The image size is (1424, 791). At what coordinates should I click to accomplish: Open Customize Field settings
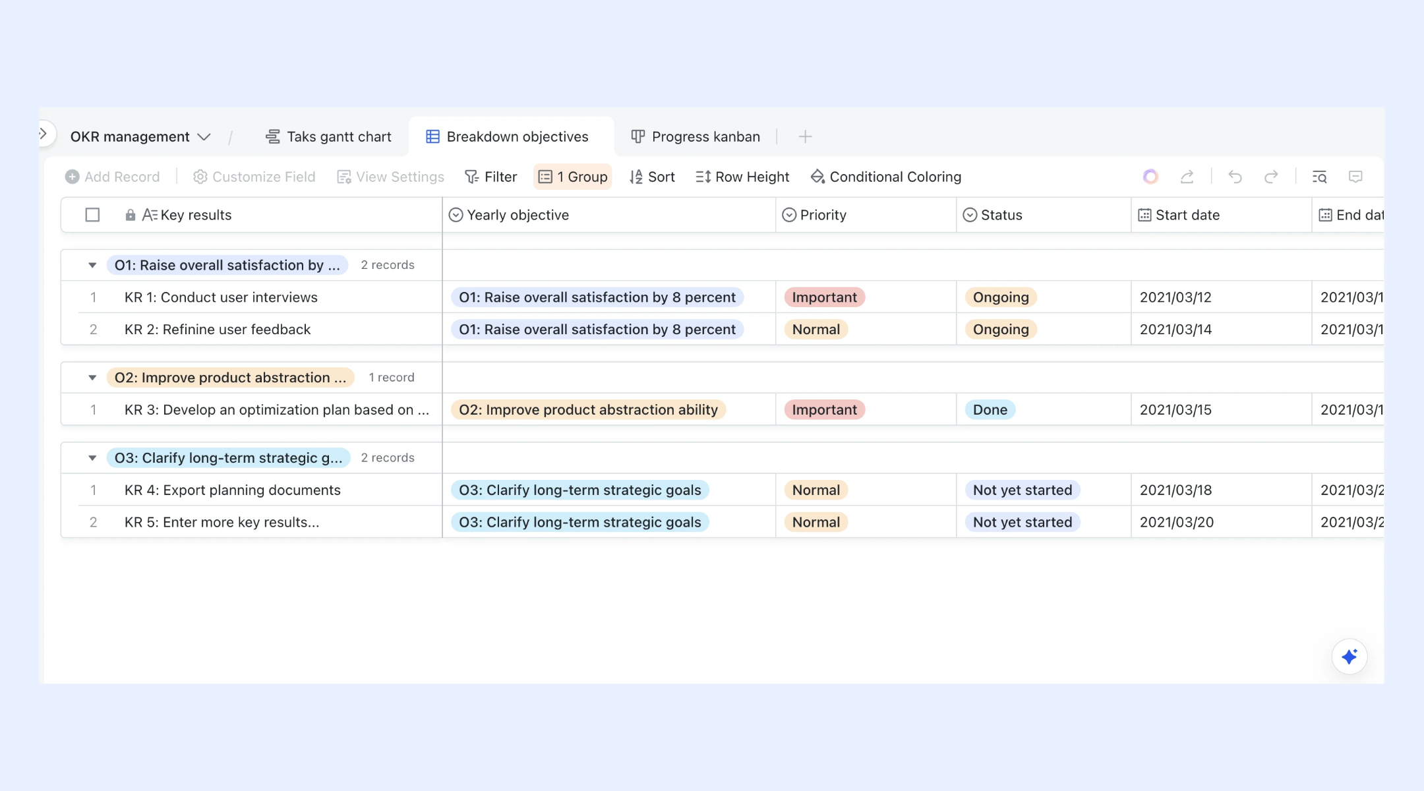point(254,177)
